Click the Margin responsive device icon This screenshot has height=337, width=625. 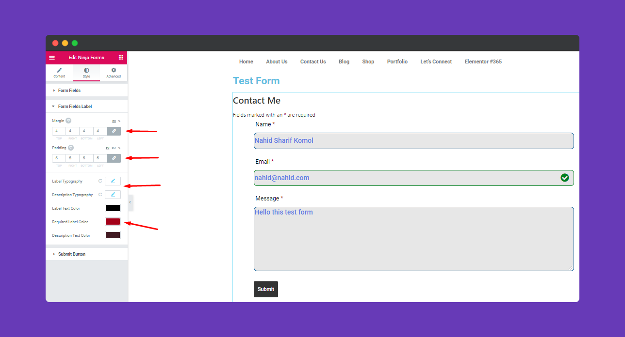coord(68,121)
